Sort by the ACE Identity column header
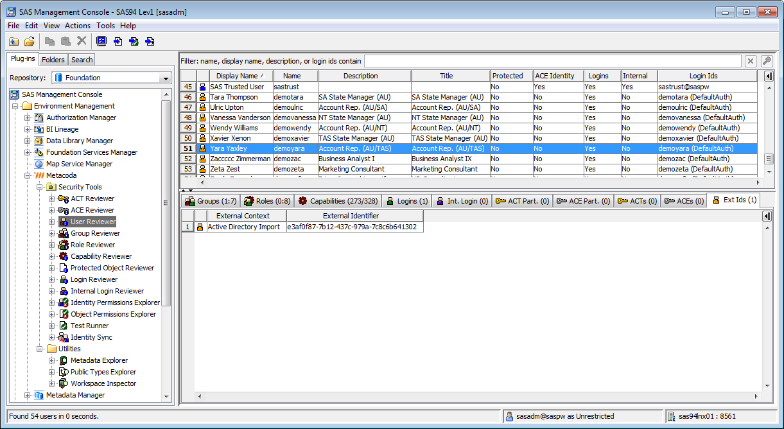This screenshot has height=429, width=784. click(x=558, y=76)
